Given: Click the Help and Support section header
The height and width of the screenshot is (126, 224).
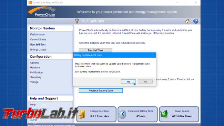Looking at the screenshot, I should pyautogui.click(x=50, y=98).
